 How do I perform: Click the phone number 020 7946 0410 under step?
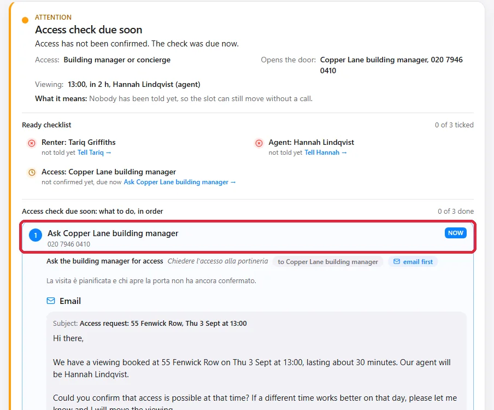pos(69,244)
